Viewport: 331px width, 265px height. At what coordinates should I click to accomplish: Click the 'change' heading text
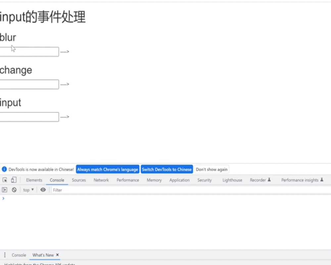click(x=16, y=70)
